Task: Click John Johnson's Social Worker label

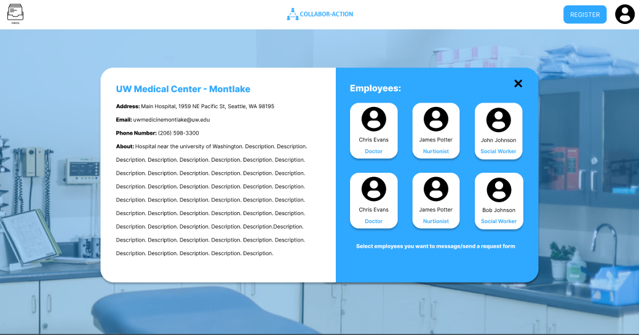Action: [x=498, y=151]
